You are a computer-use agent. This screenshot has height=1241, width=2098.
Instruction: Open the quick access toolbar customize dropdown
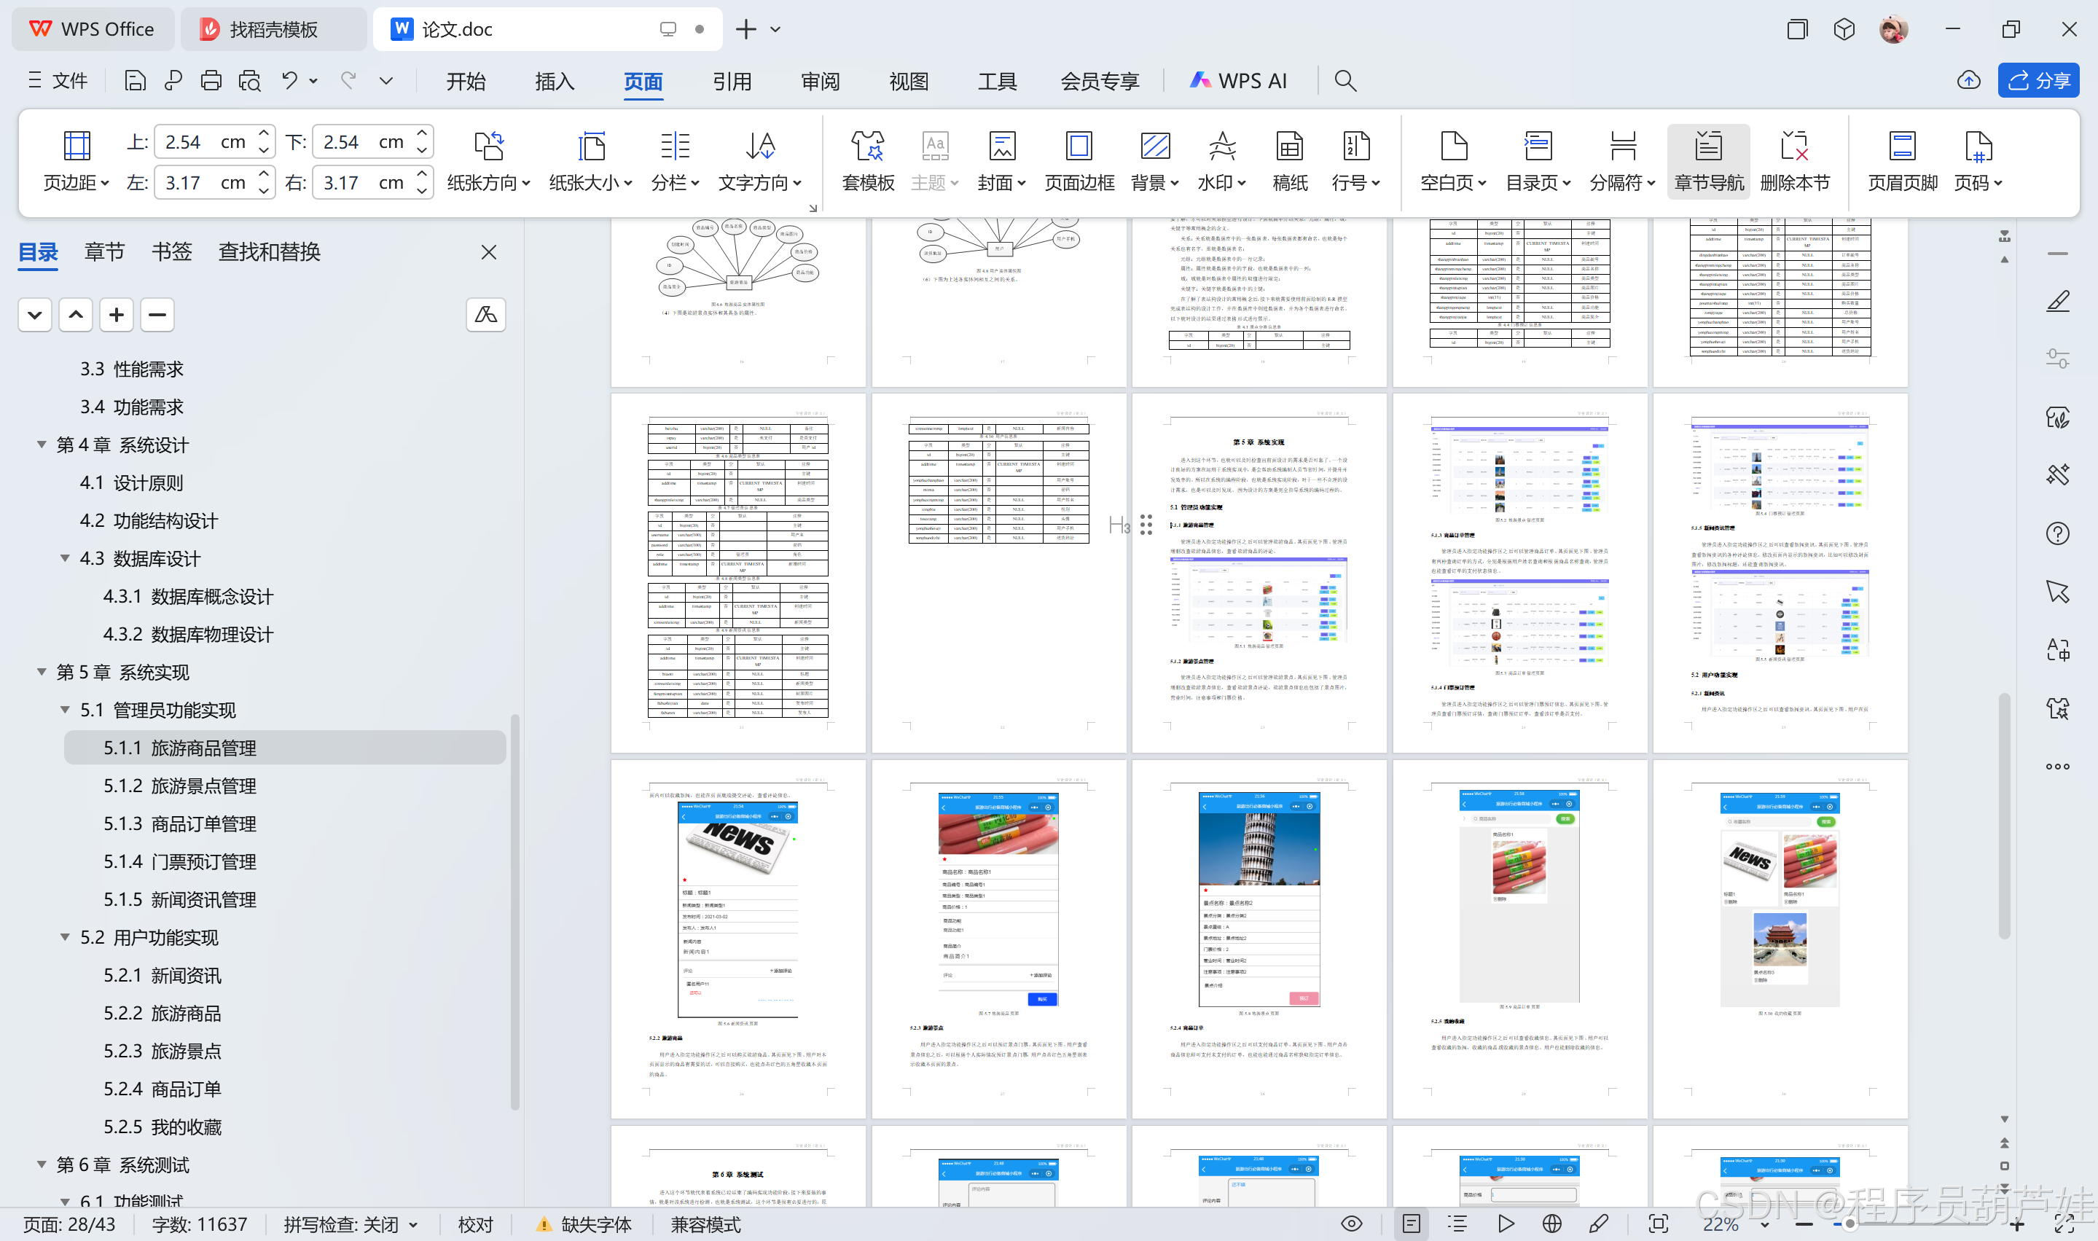click(x=385, y=80)
